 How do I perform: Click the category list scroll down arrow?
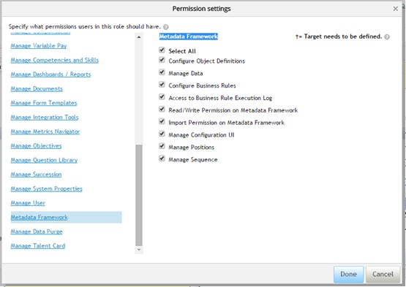pos(139,250)
